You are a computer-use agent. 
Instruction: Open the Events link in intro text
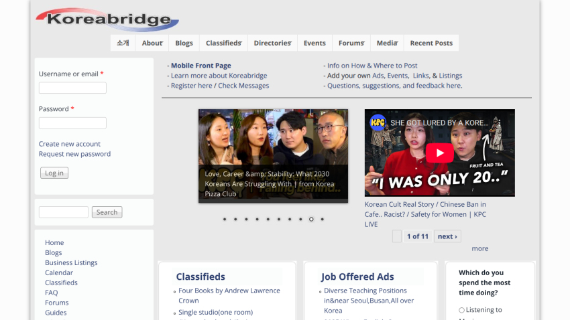398,76
